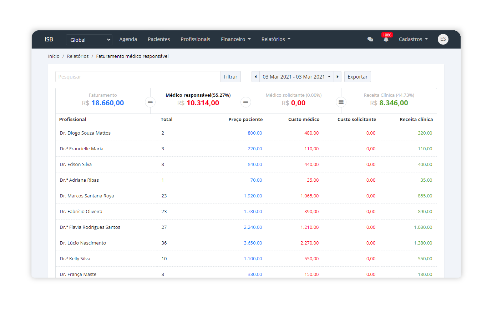The image size is (497, 322).
Task: Select Dr.ª Adriana Ribas row name
Action: 79,180
